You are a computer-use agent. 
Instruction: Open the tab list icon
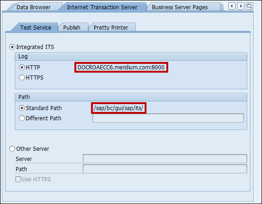[x=250, y=6]
